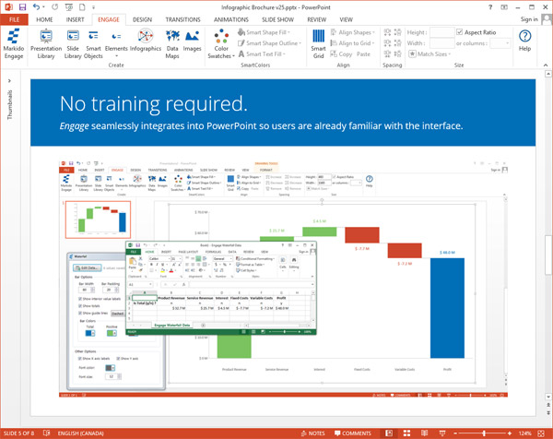Viewport: 553px width, 439px height.
Task: Open Ribbon Display Options
Action: [504, 7]
